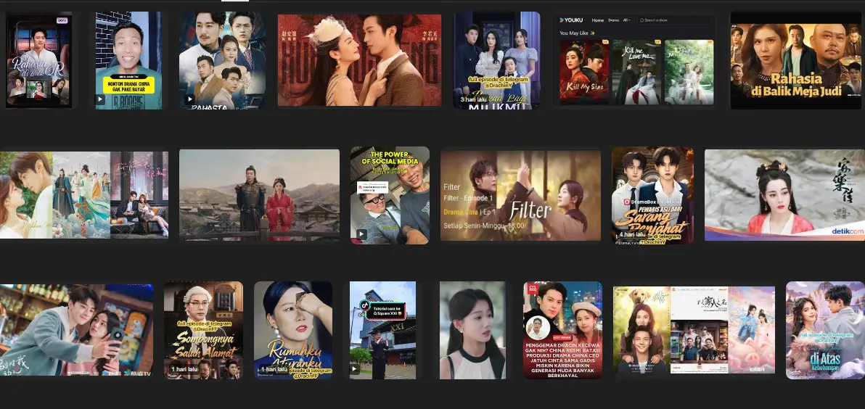
Task: Open the collage with the golden dog poster
Action: click(694, 330)
